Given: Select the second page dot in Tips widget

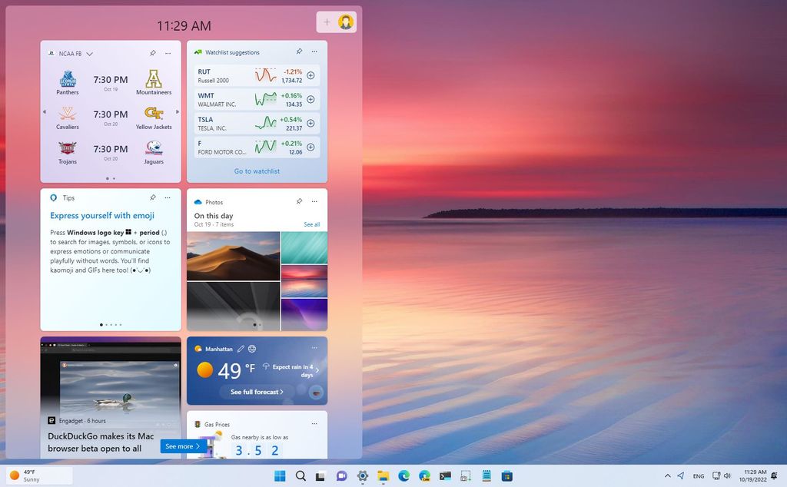Looking at the screenshot, I should coord(107,325).
